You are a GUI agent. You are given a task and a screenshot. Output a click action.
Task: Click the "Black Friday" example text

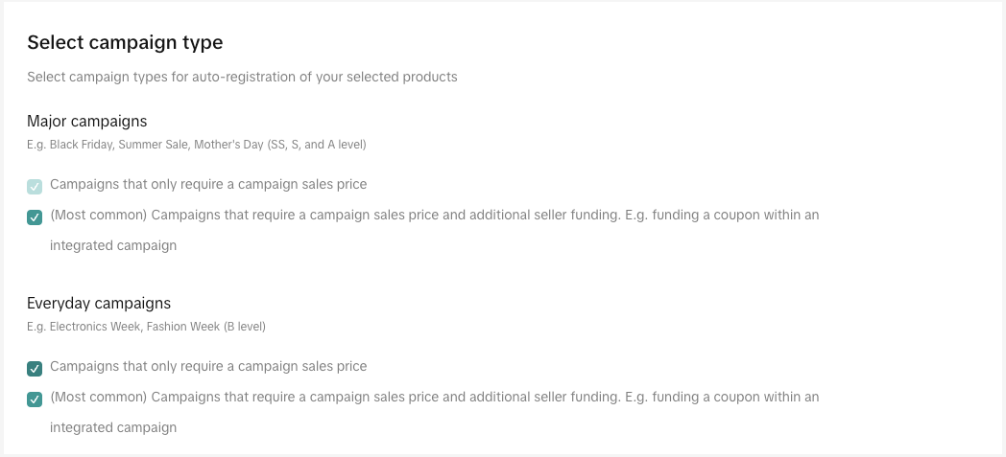pyautogui.click(x=82, y=145)
